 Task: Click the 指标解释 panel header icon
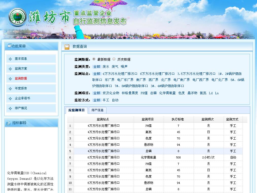[x=9, y=123]
